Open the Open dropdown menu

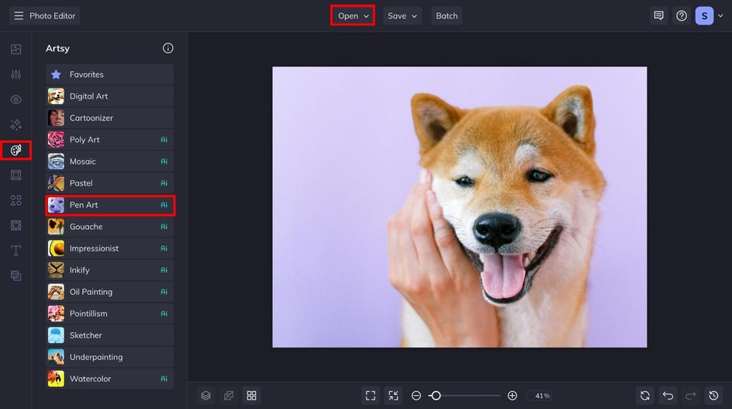pyautogui.click(x=353, y=16)
